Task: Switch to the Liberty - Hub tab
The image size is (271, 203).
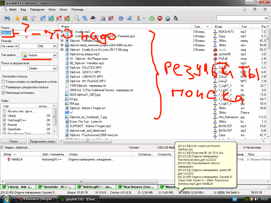Action: (x=18, y=187)
